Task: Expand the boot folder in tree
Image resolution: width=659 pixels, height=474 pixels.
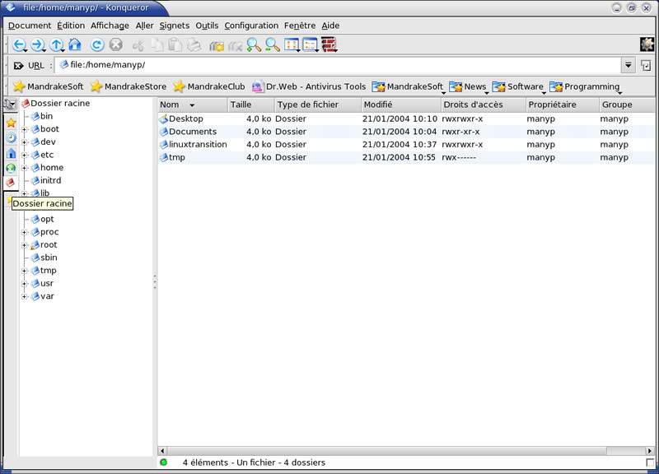Action: click(25, 129)
